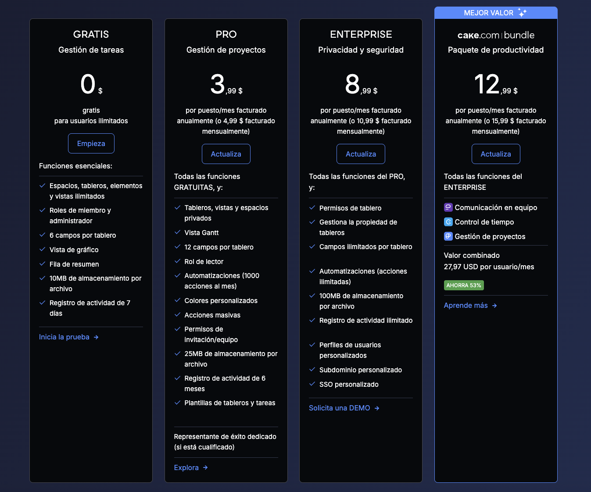Follow the Solicita una DEMO link

[339, 408]
